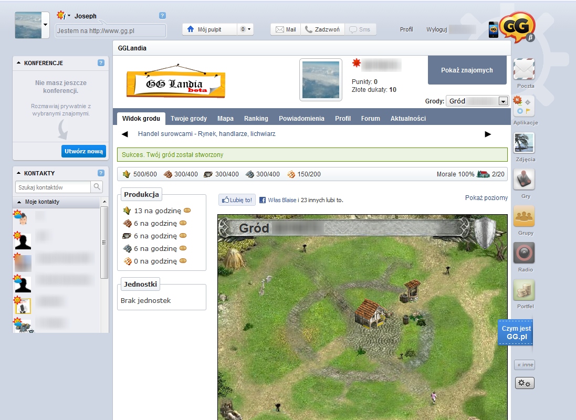This screenshot has width=576, height=420.
Task: Open the Gry joystick icon
Action: (x=524, y=180)
